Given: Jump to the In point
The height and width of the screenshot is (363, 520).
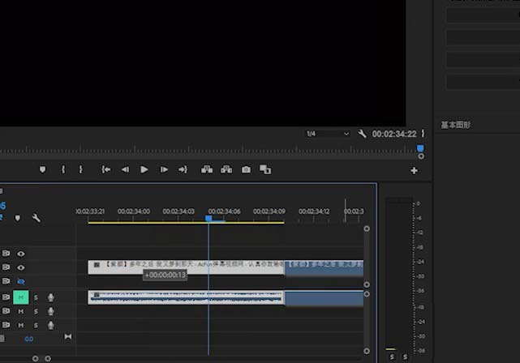Looking at the screenshot, I should pos(105,169).
